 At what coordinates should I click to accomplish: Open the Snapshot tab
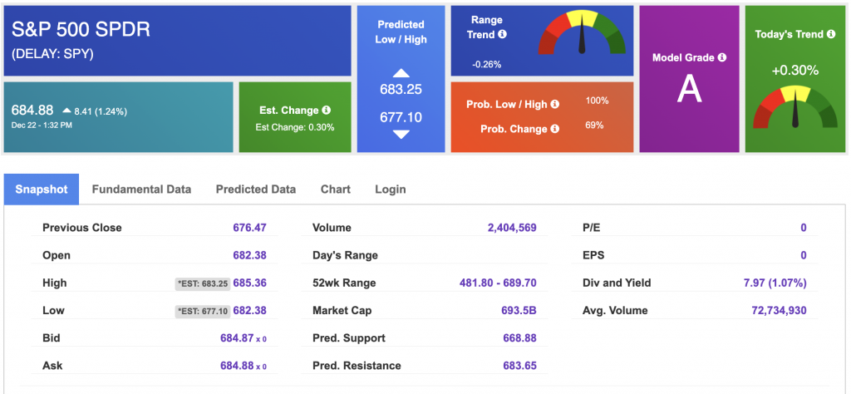pyautogui.click(x=42, y=190)
